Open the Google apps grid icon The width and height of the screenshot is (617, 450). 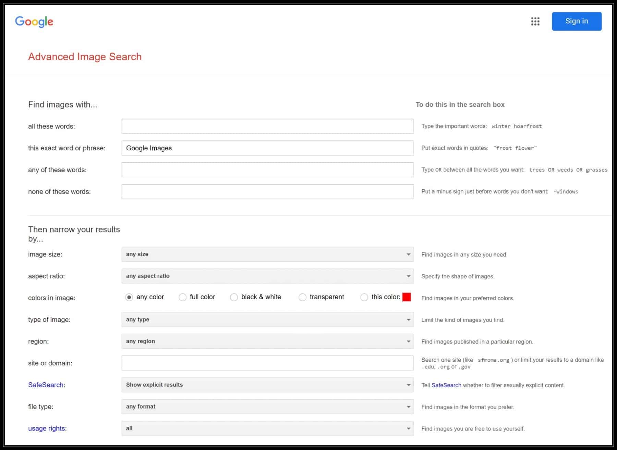pos(535,22)
